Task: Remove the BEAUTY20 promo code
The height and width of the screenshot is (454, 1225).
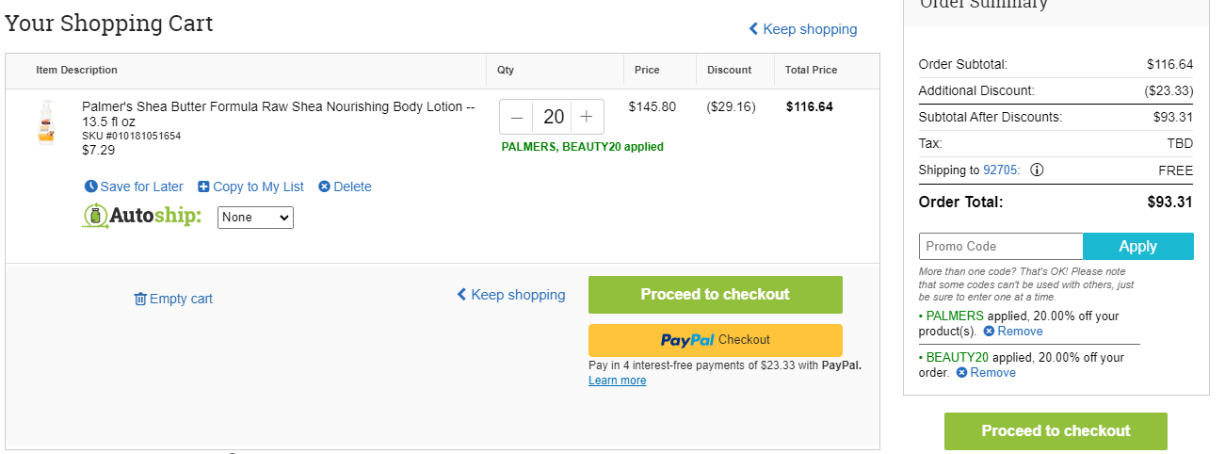Action: [x=986, y=373]
